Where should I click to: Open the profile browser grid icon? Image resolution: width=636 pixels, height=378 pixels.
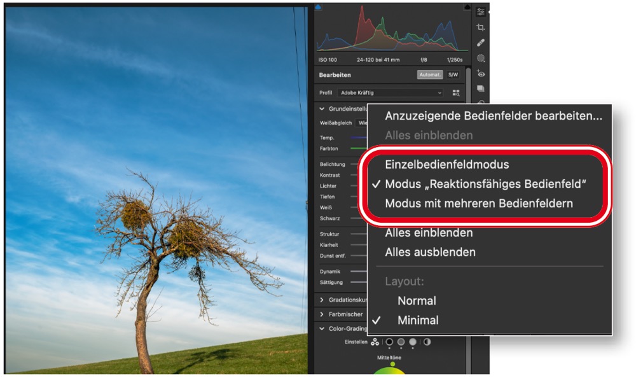[456, 93]
